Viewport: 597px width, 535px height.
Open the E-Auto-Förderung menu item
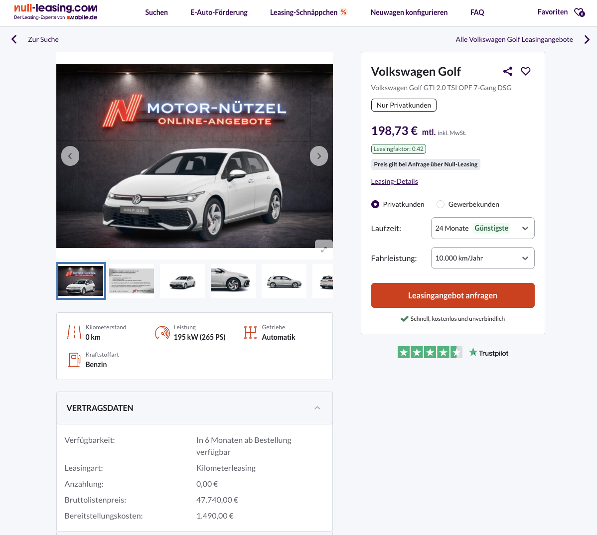(x=219, y=12)
